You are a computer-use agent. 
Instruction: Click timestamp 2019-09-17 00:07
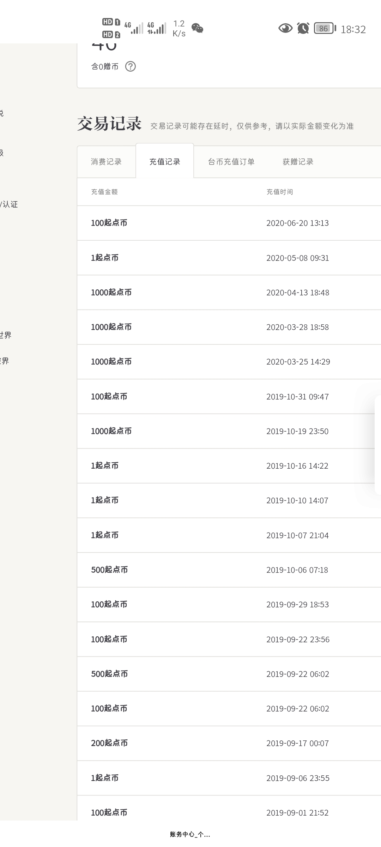click(297, 743)
